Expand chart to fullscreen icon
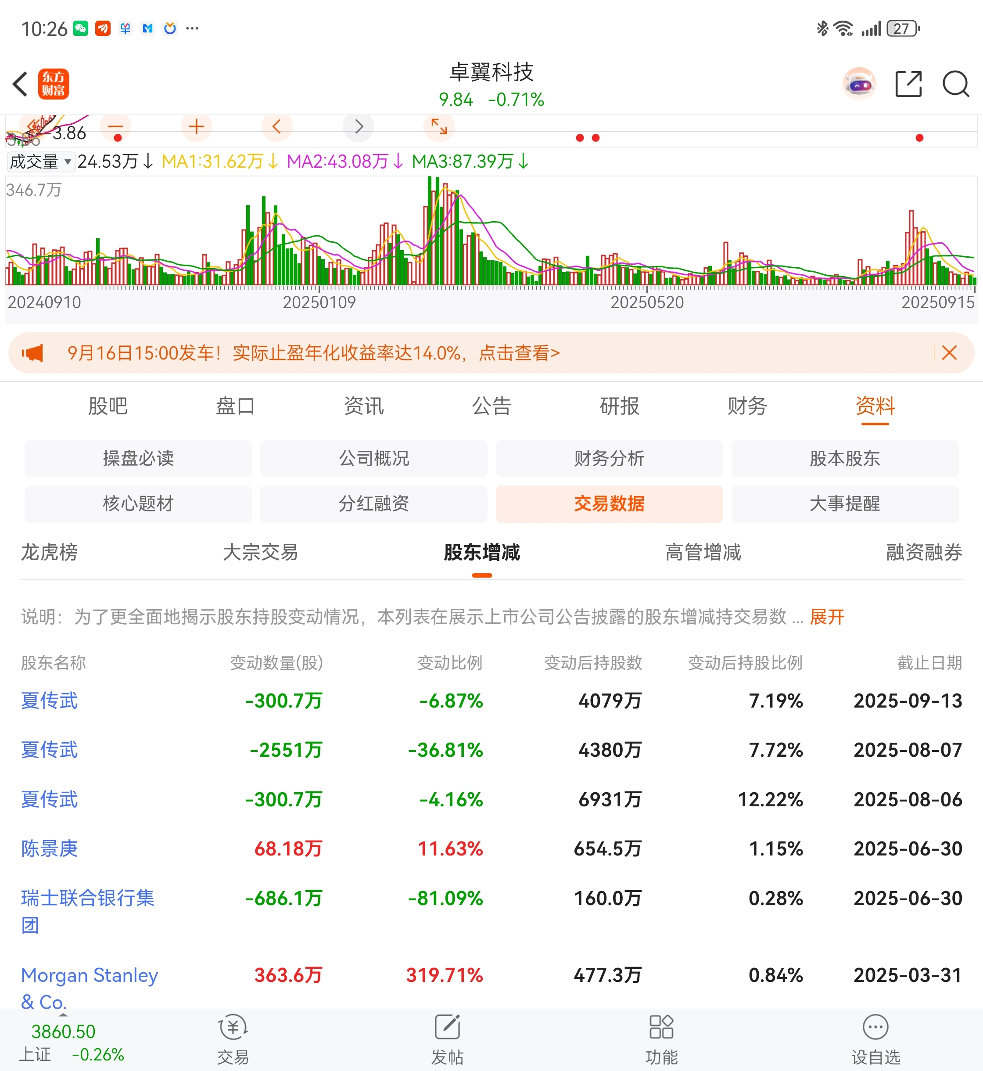 click(439, 126)
